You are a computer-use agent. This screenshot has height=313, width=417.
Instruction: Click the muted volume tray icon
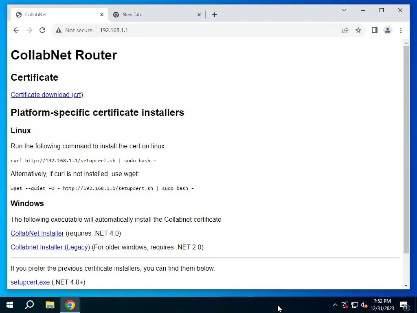364,305
